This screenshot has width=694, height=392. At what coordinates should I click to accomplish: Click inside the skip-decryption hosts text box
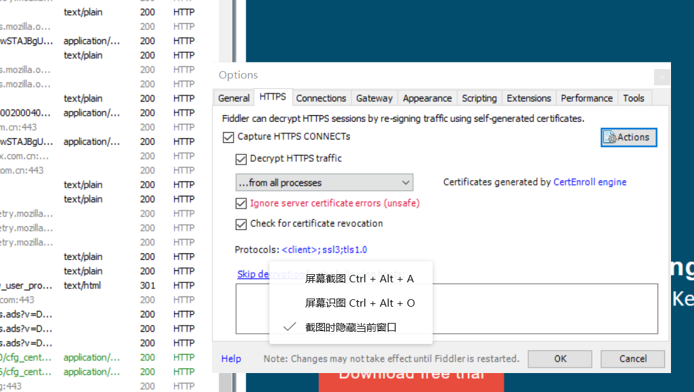point(544,308)
